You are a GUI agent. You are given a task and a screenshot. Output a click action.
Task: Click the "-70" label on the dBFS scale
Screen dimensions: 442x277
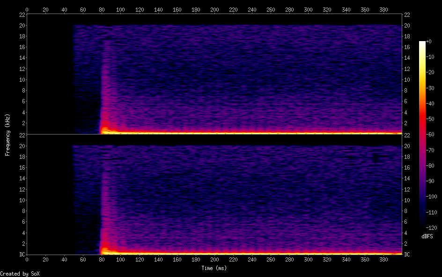coord(430,150)
